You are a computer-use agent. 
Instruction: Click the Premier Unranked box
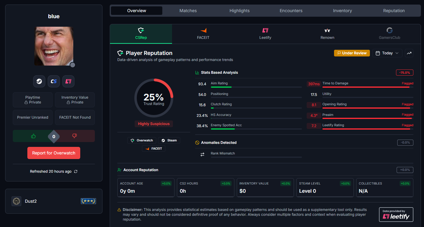point(33,117)
